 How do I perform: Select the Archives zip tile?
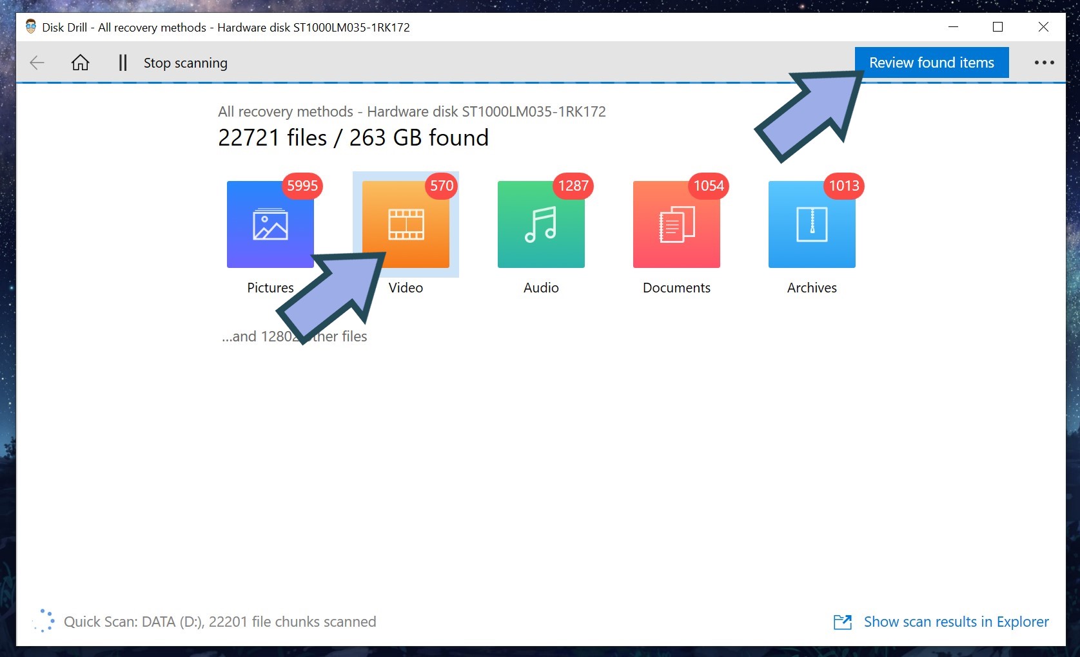point(812,225)
